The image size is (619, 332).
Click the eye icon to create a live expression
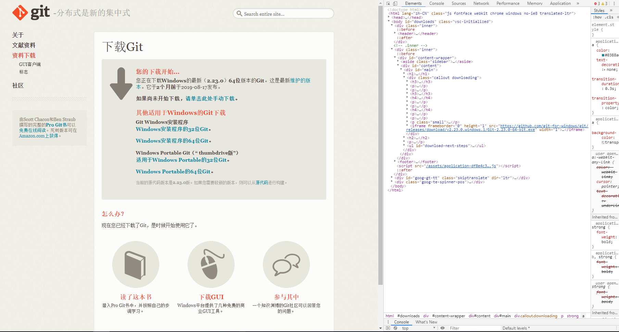(442, 328)
